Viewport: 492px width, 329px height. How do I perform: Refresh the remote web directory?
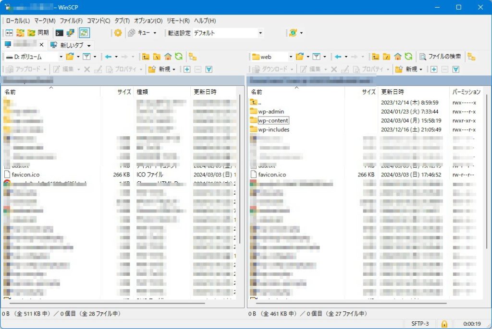tap(408, 57)
